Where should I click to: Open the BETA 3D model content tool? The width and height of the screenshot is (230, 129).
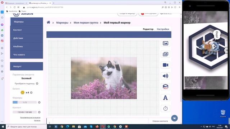(x=165, y=87)
